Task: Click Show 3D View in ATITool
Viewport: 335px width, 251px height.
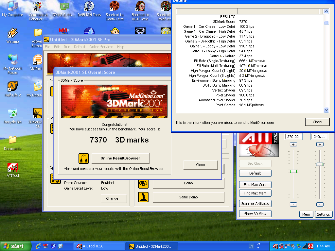Action: click(255, 214)
